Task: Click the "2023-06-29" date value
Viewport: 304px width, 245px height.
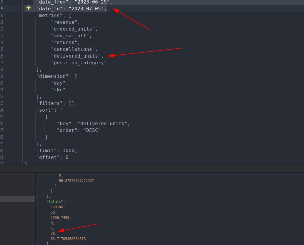Action: click(x=92, y=2)
